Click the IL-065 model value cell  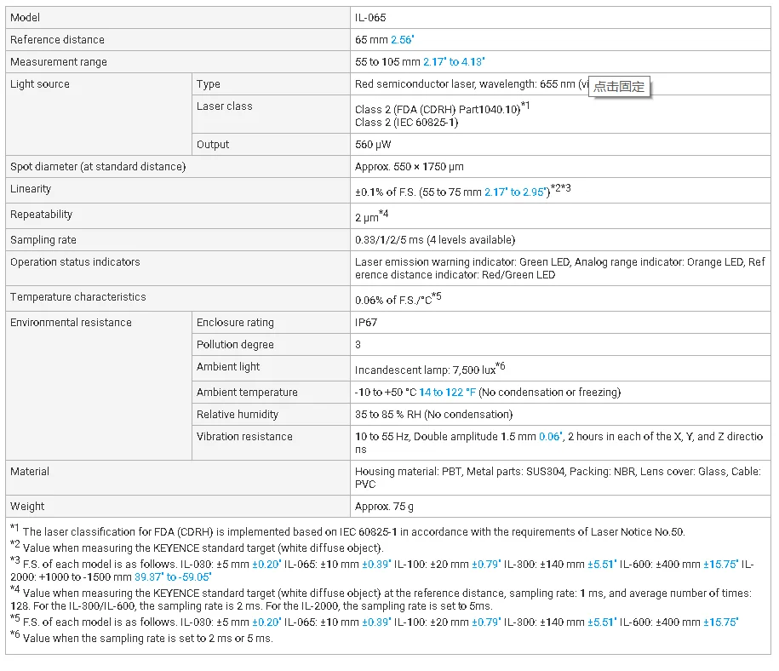(370, 17)
